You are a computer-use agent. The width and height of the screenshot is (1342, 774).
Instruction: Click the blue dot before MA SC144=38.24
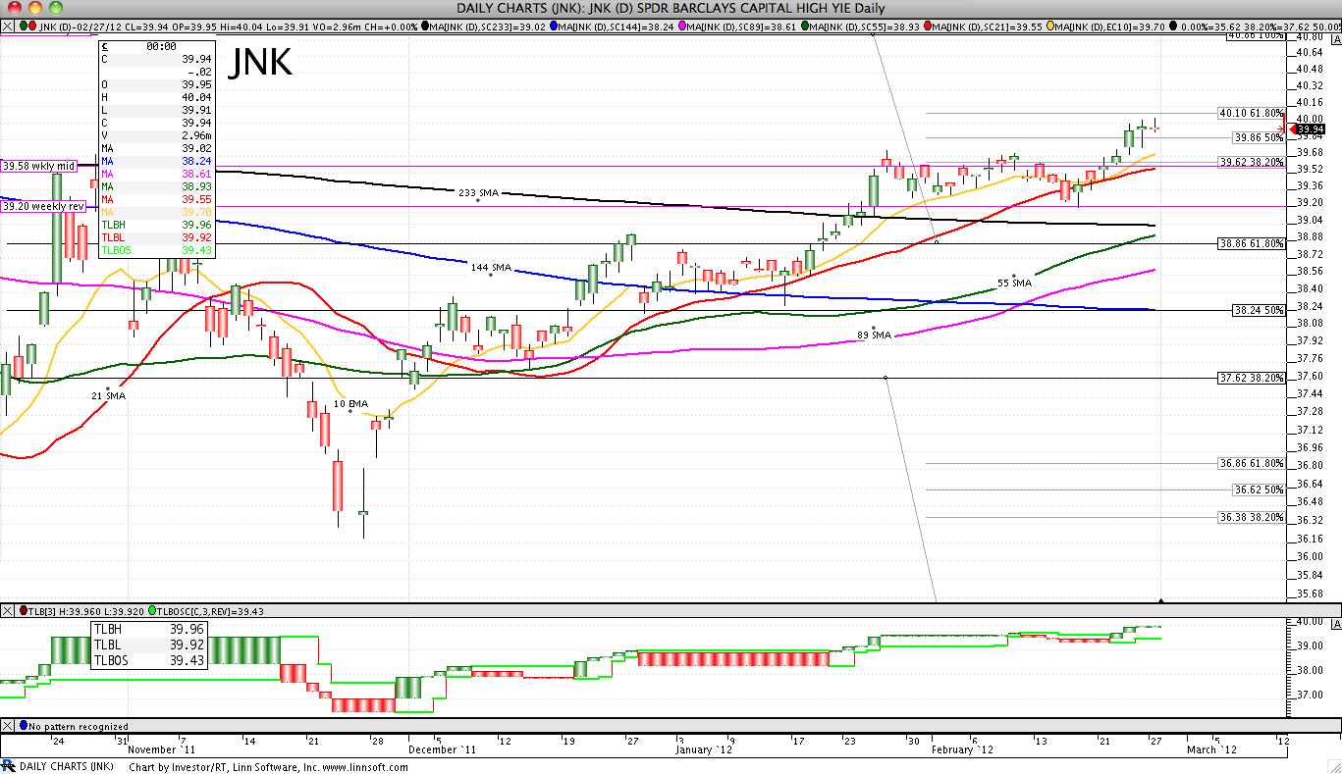[x=555, y=25]
